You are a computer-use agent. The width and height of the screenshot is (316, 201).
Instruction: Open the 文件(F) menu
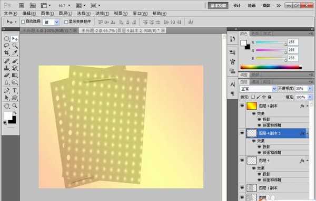[x=11, y=14]
